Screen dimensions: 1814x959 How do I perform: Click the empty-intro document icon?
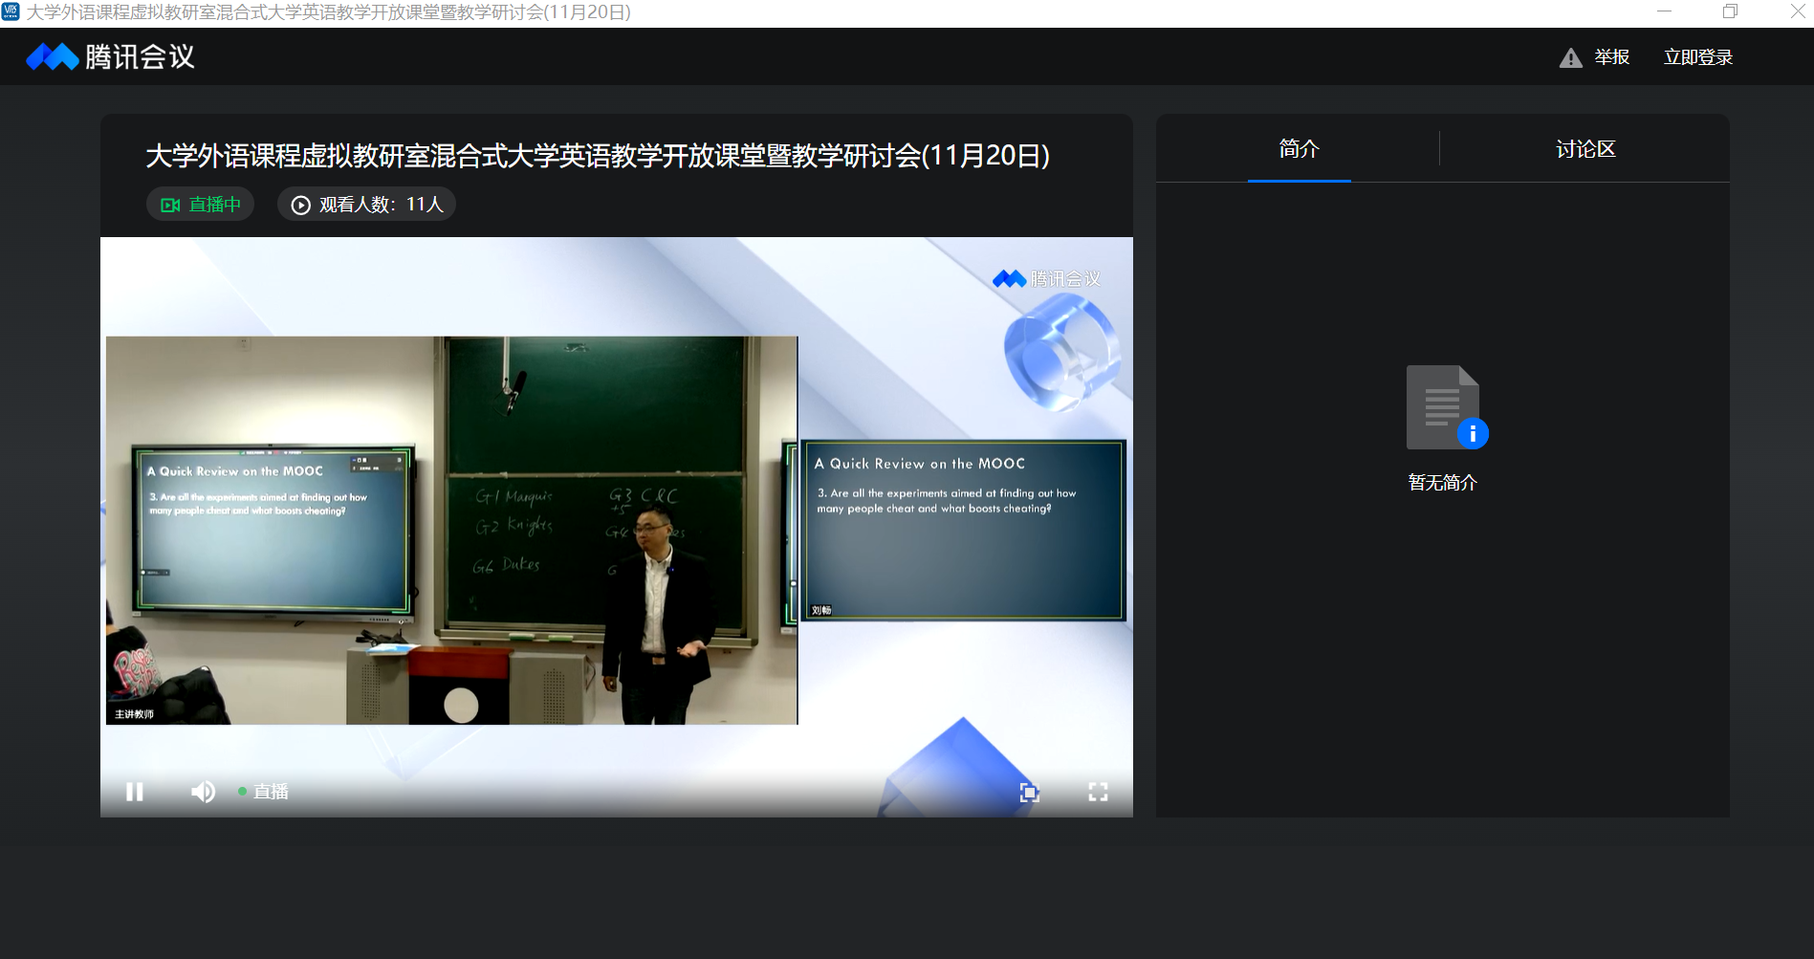[x=1444, y=407]
